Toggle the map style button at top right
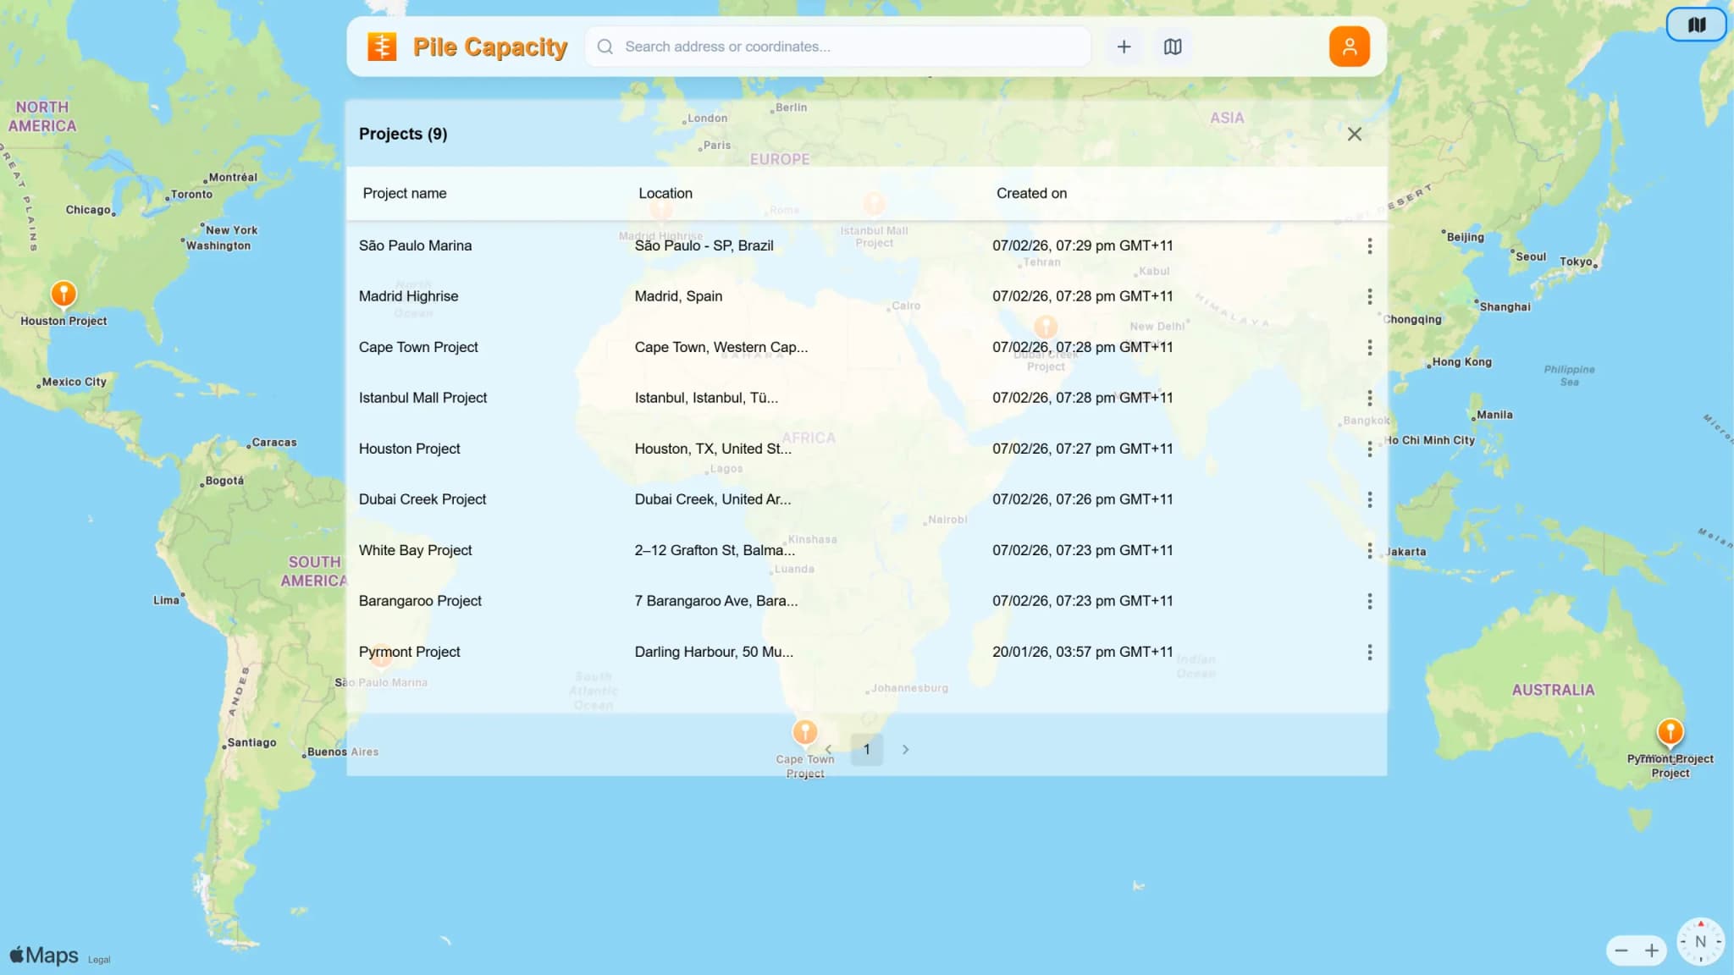The image size is (1734, 975). 1696,25
